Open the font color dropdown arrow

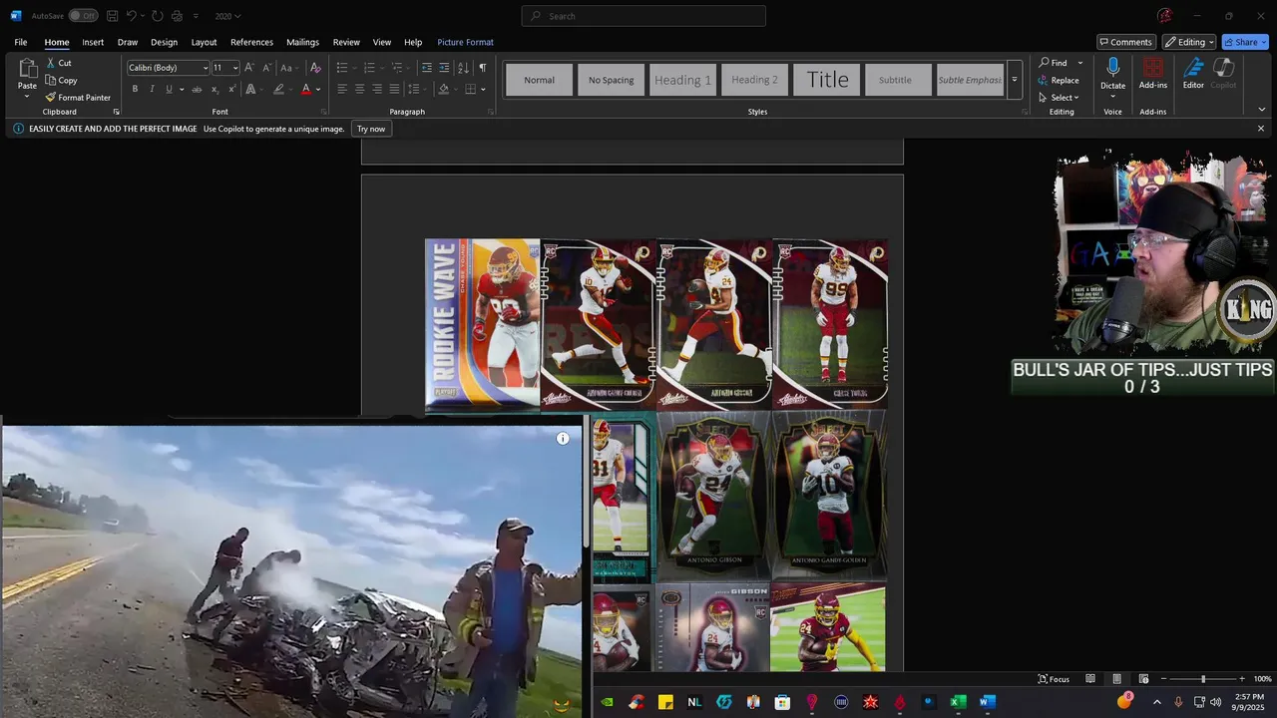318,89
